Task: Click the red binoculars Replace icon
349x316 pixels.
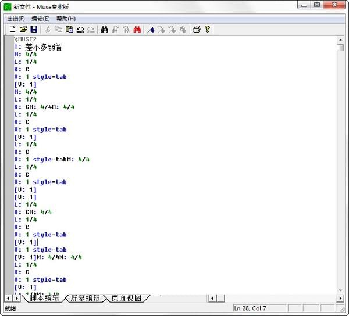Action: 138,29
